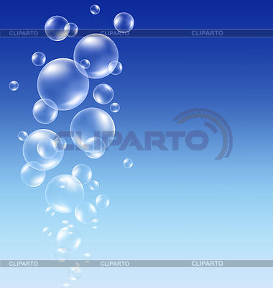Click the isolated small bubble below the logo text

point(128,163)
